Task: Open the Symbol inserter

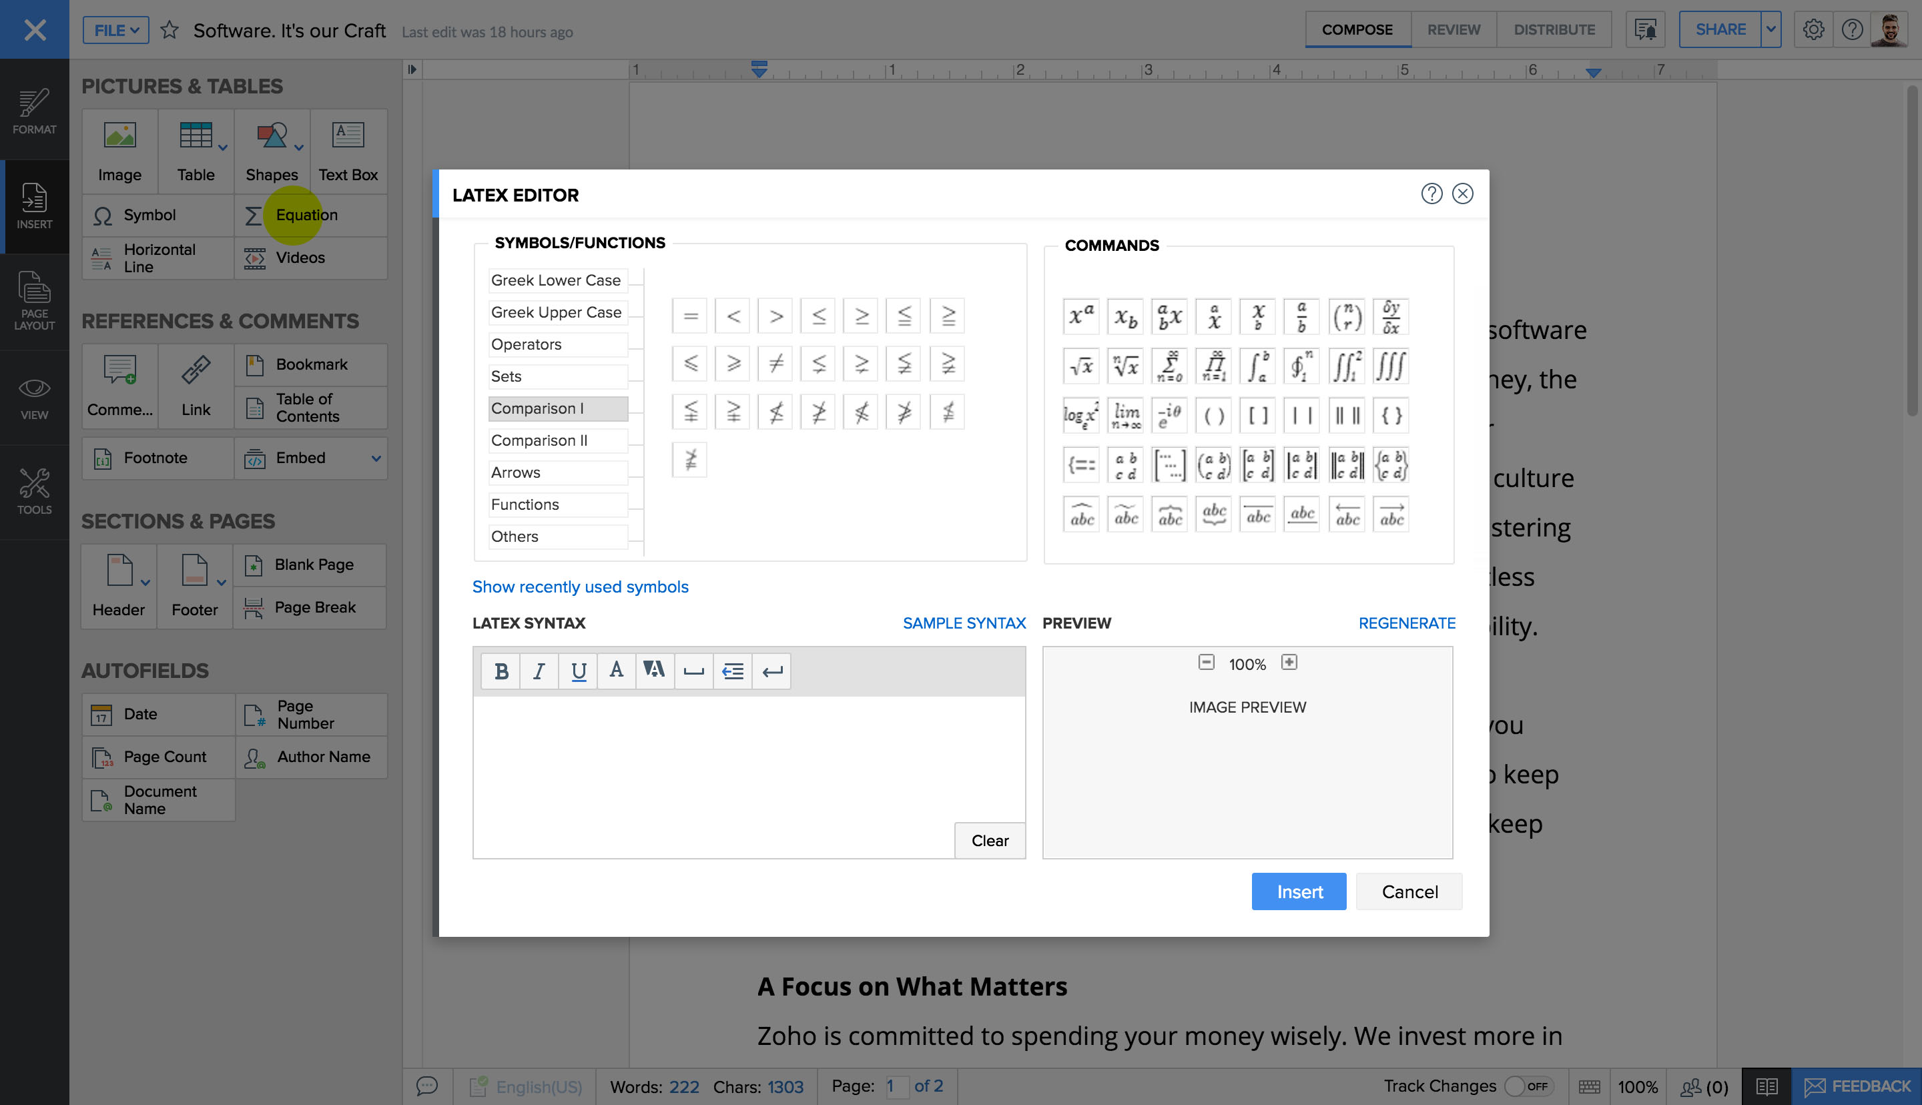Action: click(x=149, y=215)
